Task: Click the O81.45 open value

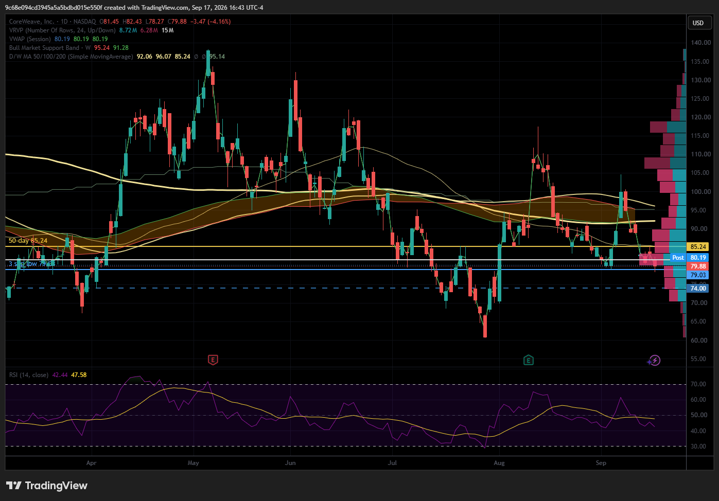Action: click(x=109, y=22)
